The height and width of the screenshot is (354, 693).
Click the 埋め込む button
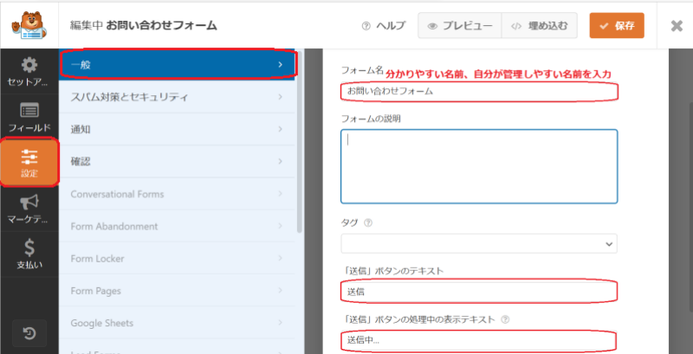click(x=539, y=26)
